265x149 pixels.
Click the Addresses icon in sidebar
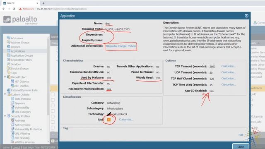8,38
